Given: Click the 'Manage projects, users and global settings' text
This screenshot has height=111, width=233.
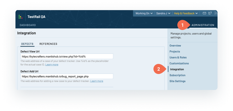Looking at the screenshot, I should [x=191, y=36].
